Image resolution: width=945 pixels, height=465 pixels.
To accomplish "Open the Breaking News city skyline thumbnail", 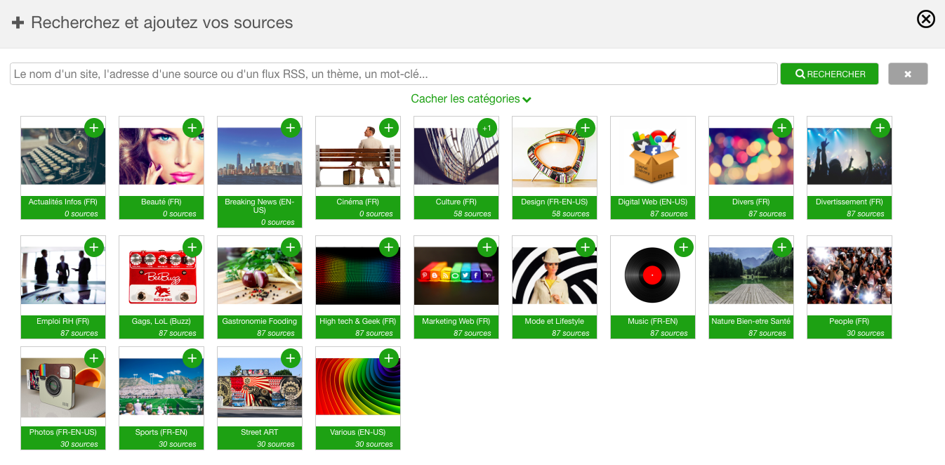I will tap(260, 156).
